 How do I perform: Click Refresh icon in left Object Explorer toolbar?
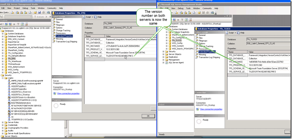click(22, 24)
